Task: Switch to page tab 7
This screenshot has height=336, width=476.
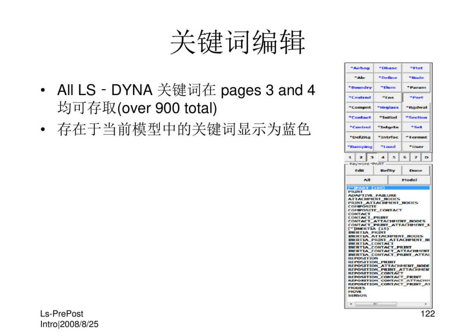Action: click(415, 157)
